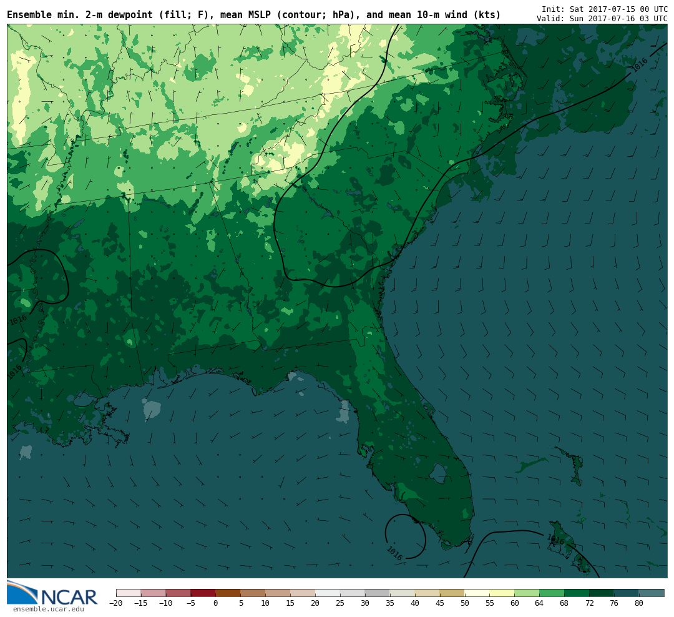The image size is (674, 617).
Task: Click the 0 legend tick label
Action: [x=216, y=603]
